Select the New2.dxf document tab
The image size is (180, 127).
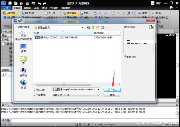point(7,31)
